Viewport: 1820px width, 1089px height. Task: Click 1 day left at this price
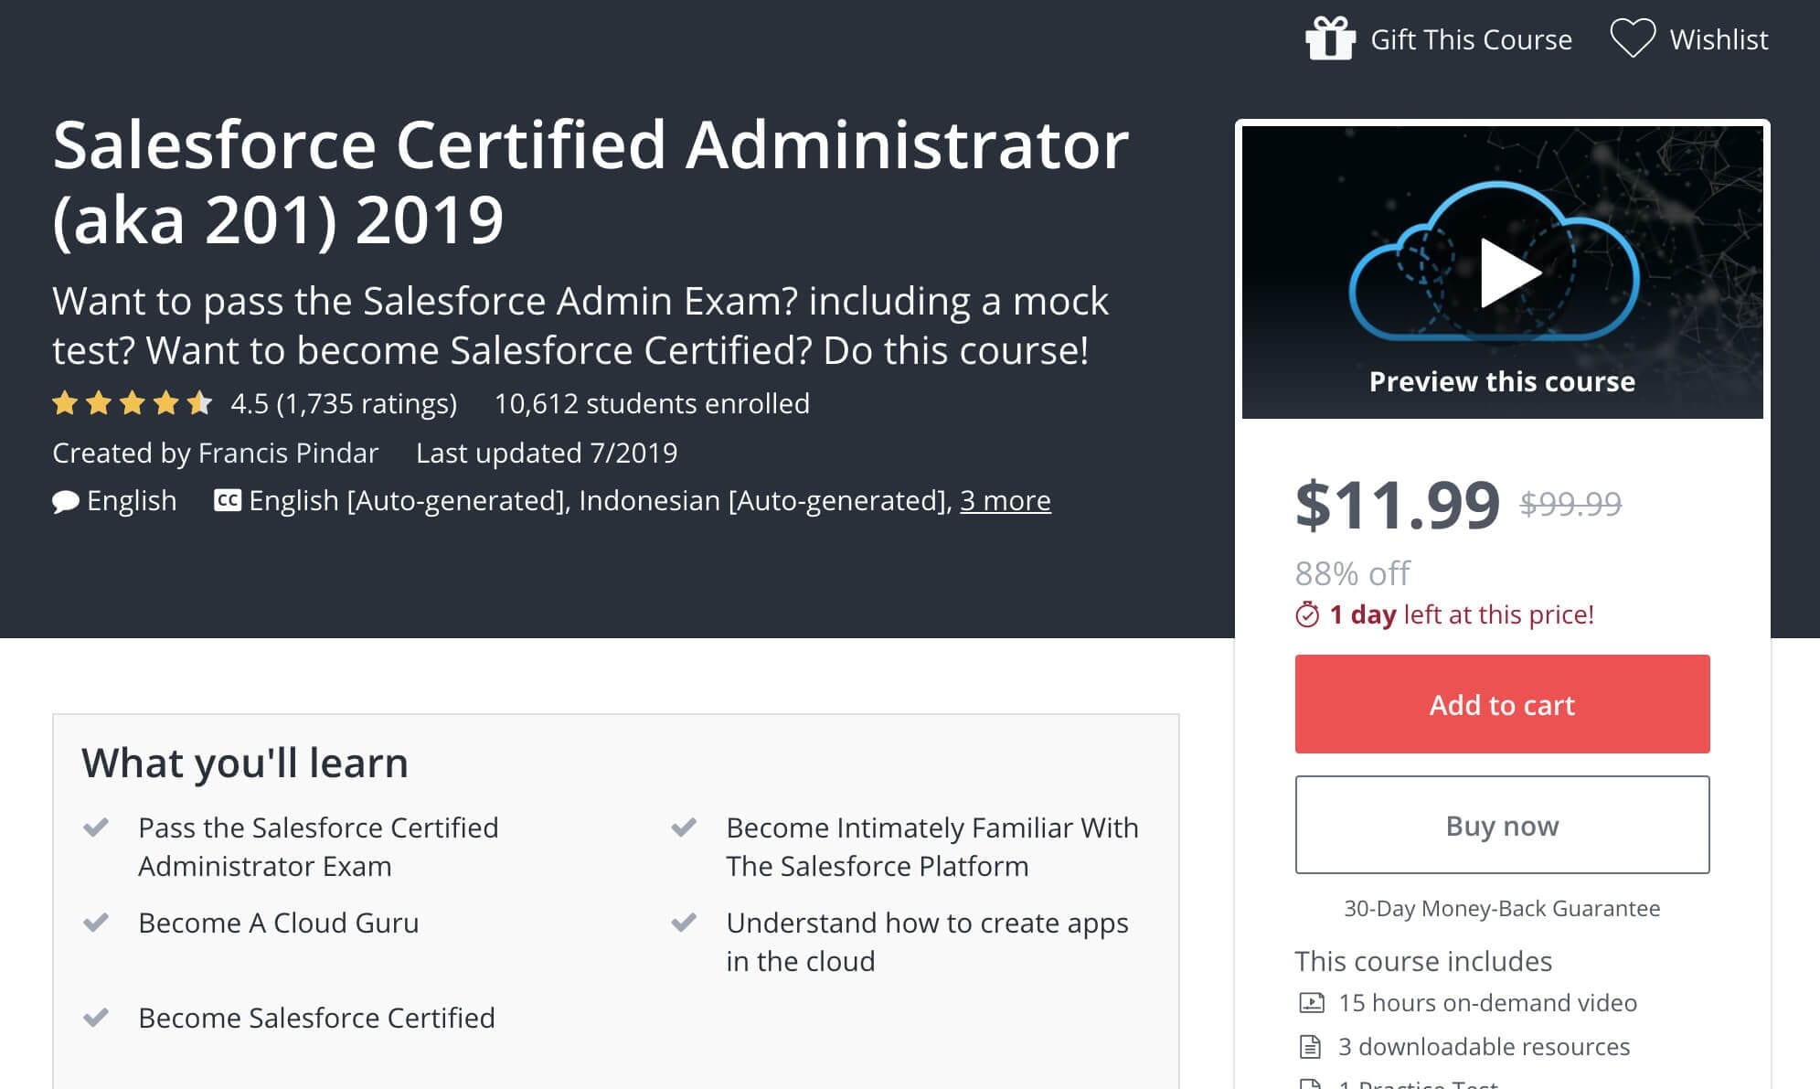tap(1461, 614)
